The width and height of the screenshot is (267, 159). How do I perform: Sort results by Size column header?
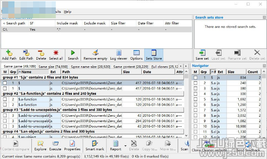[x=132, y=72]
